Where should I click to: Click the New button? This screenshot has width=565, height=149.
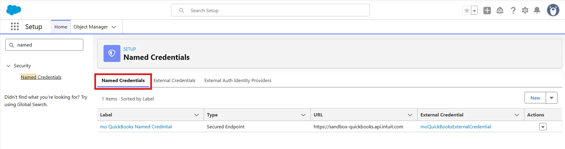pos(535,98)
